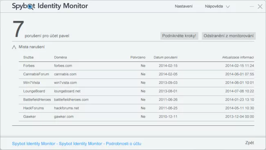The image size is (266, 150).
Task: Open the Podrobnosti o účtu breadcrumb link
Action: 124,144
